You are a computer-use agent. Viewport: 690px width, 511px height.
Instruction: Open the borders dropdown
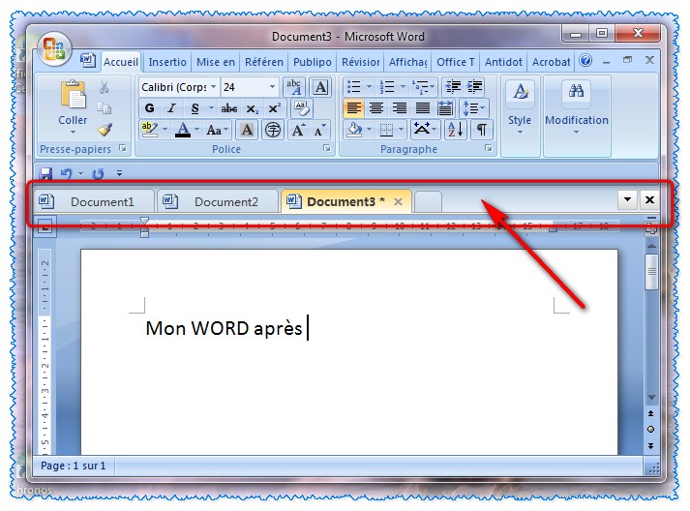tap(401, 130)
